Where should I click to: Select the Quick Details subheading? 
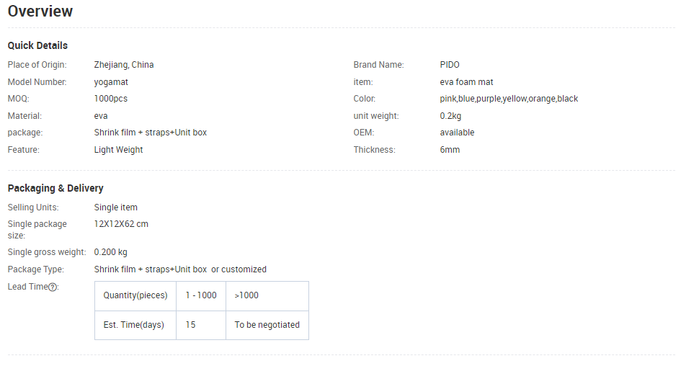[x=37, y=46]
